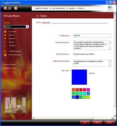This screenshot has height=126, width=117.
Task: Click the Logitech logo
Action: [x=110, y=8]
